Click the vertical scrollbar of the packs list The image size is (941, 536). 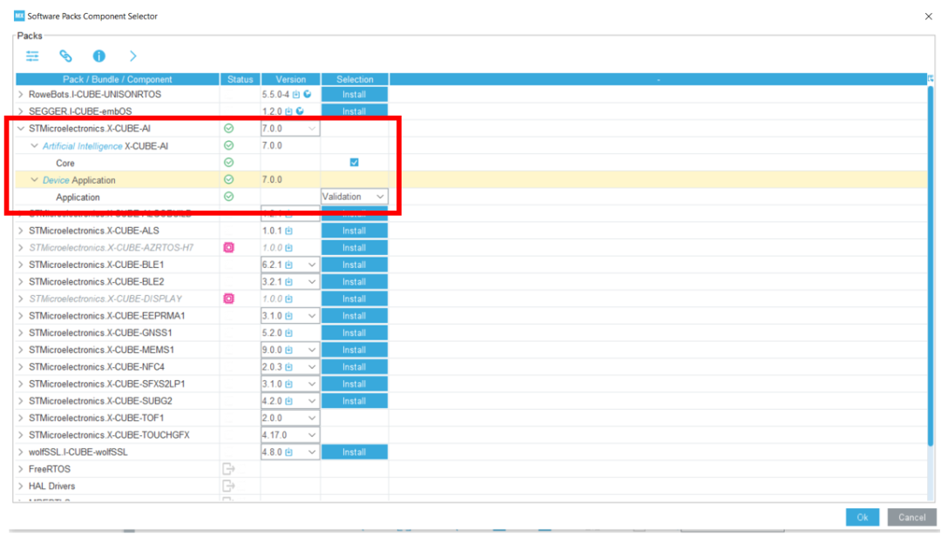[931, 266]
